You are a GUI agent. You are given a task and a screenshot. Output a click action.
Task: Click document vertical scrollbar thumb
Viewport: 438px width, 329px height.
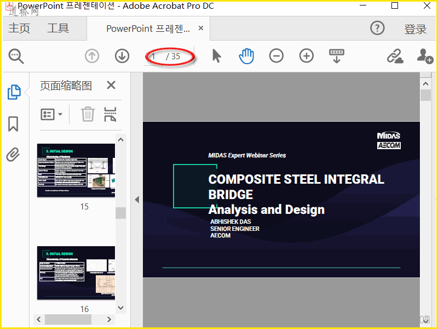(x=425, y=95)
